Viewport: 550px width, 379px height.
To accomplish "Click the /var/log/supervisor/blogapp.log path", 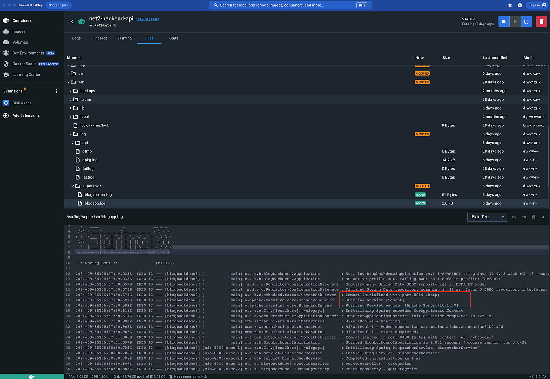I will 94,217.
